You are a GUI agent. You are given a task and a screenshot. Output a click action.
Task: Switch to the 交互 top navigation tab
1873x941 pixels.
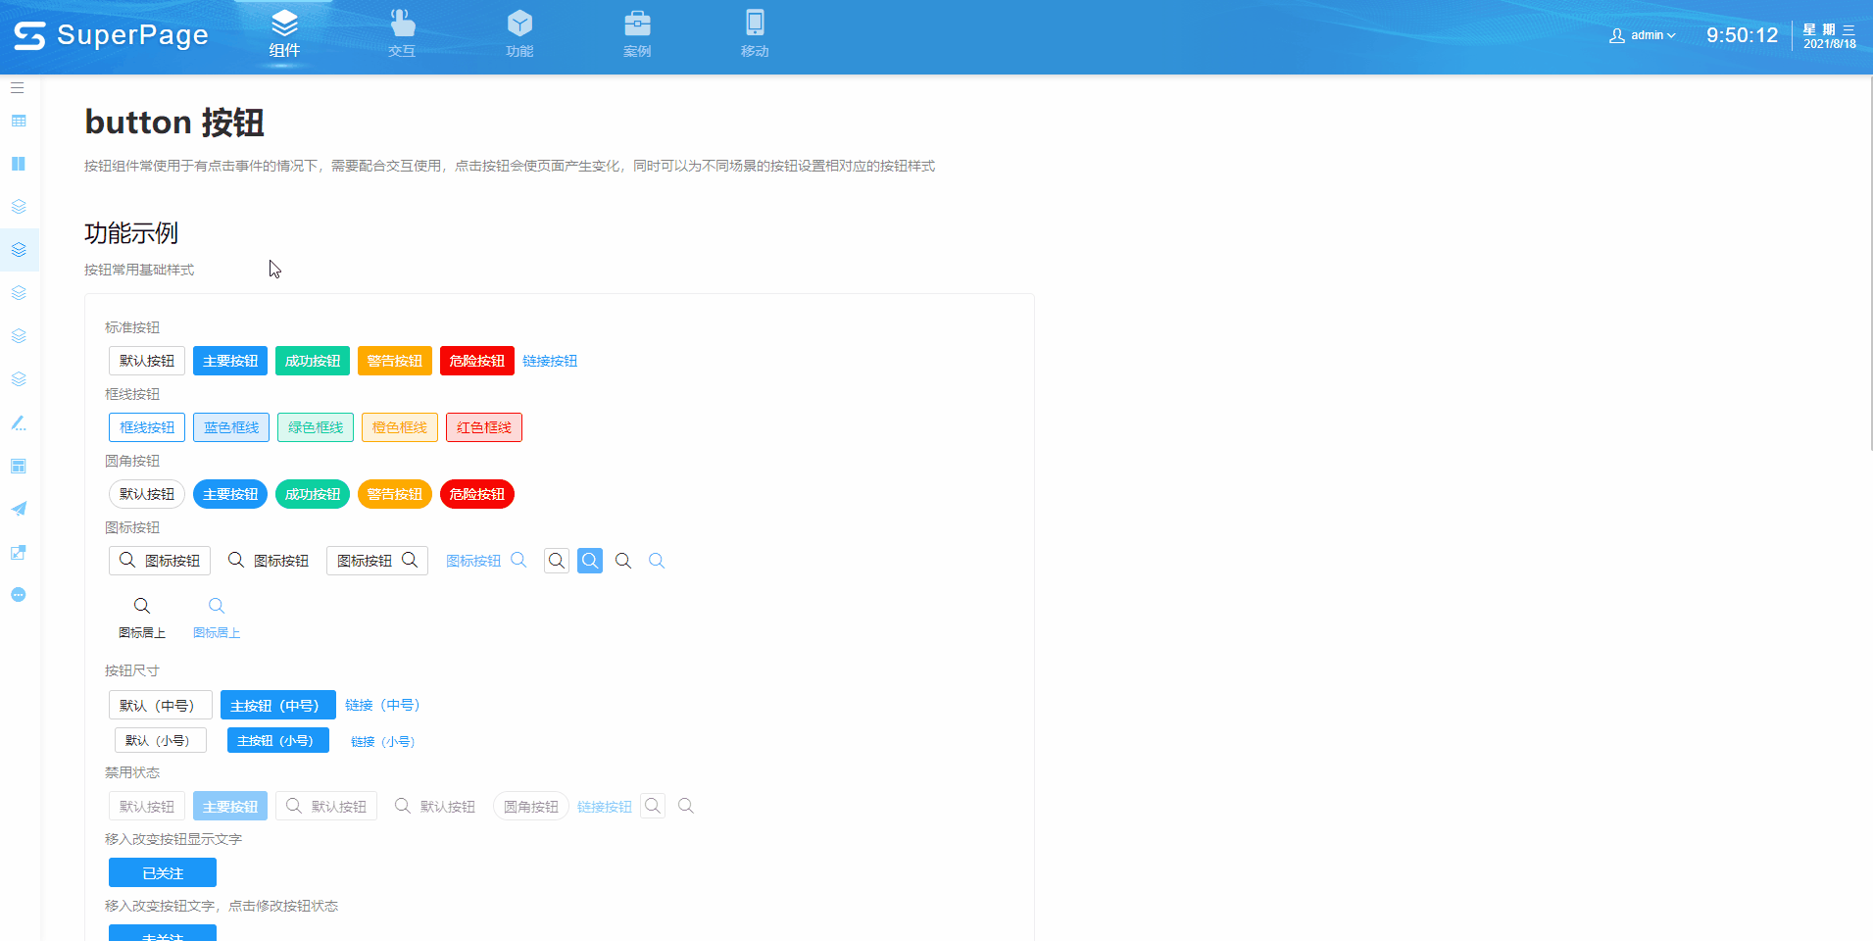[x=402, y=34]
